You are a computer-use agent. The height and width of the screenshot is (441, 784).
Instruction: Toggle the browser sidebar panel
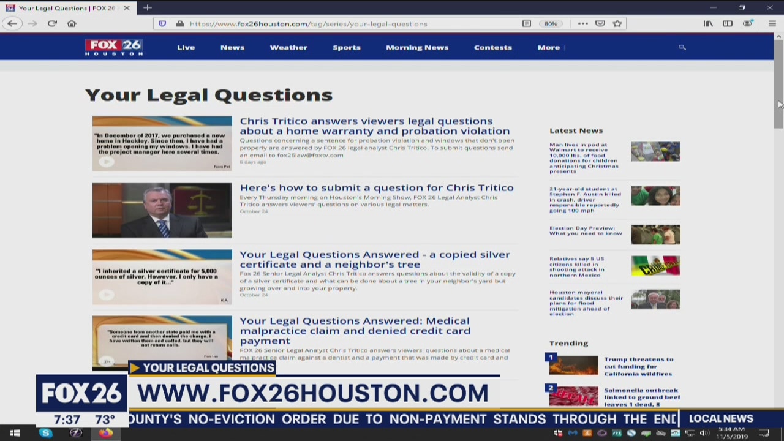pyautogui.click(x=728, y=23)
